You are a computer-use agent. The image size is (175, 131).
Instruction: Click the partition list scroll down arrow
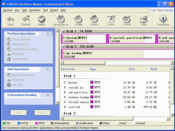(x=172, y=115)
